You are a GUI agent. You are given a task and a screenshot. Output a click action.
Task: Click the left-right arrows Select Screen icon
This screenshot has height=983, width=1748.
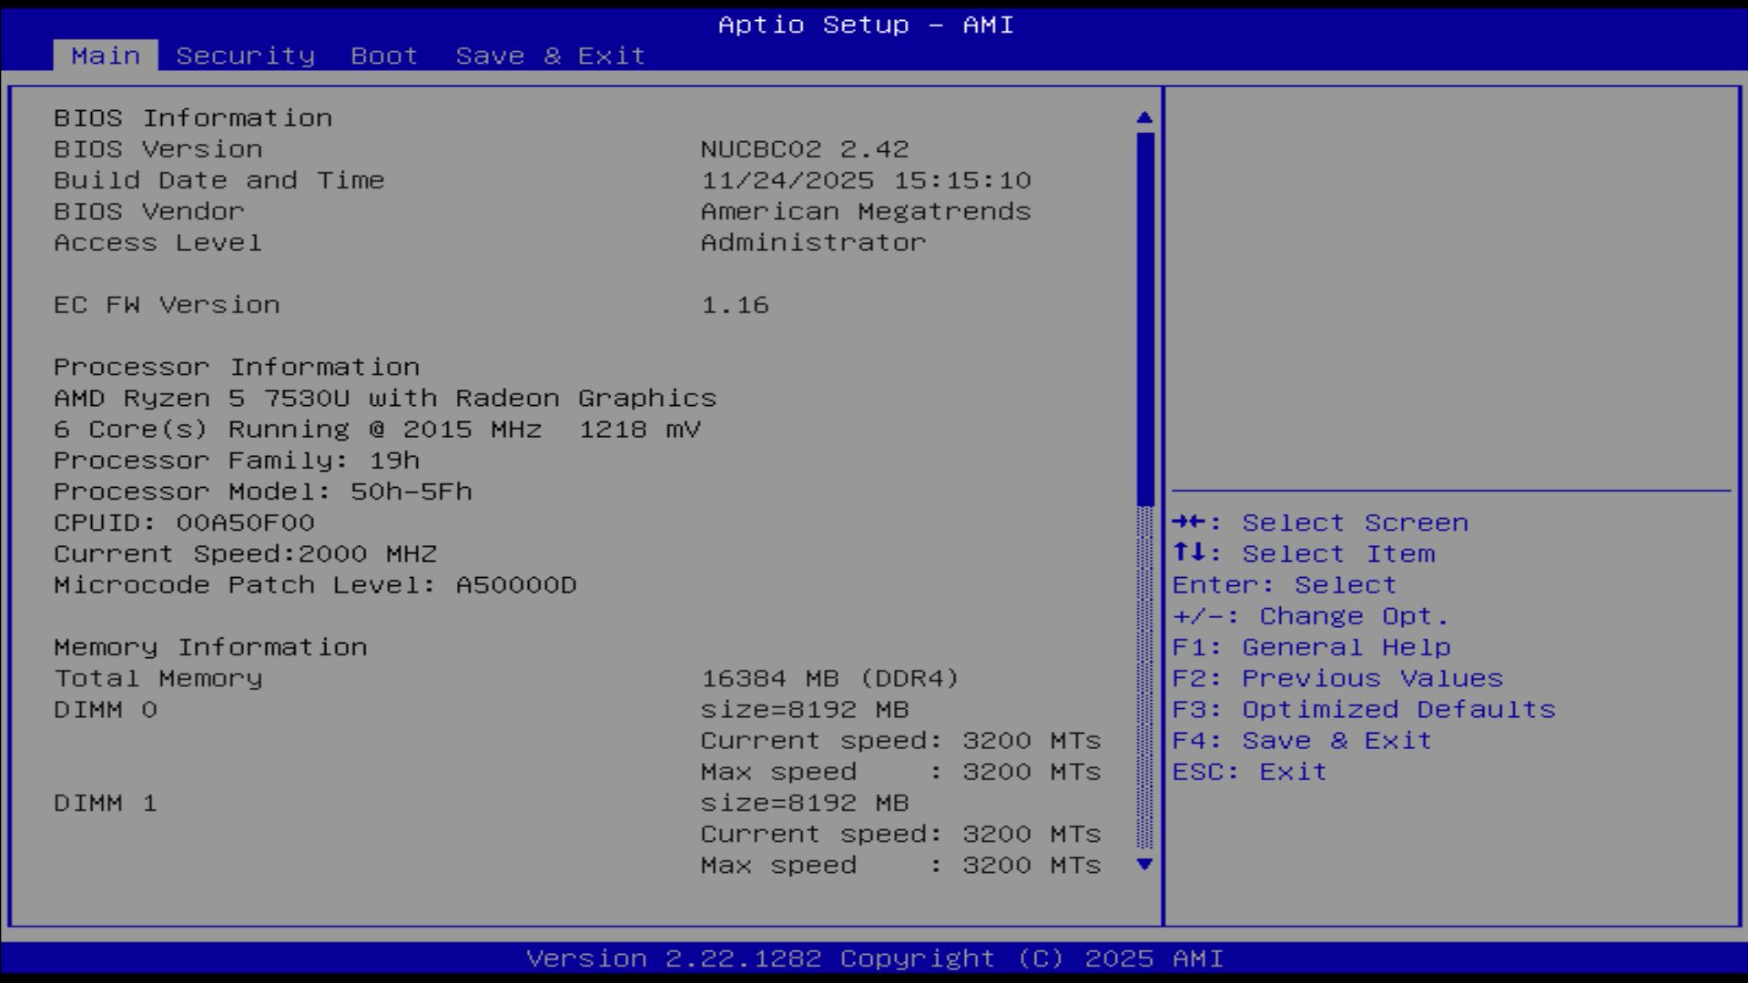tap(1189, 522)
